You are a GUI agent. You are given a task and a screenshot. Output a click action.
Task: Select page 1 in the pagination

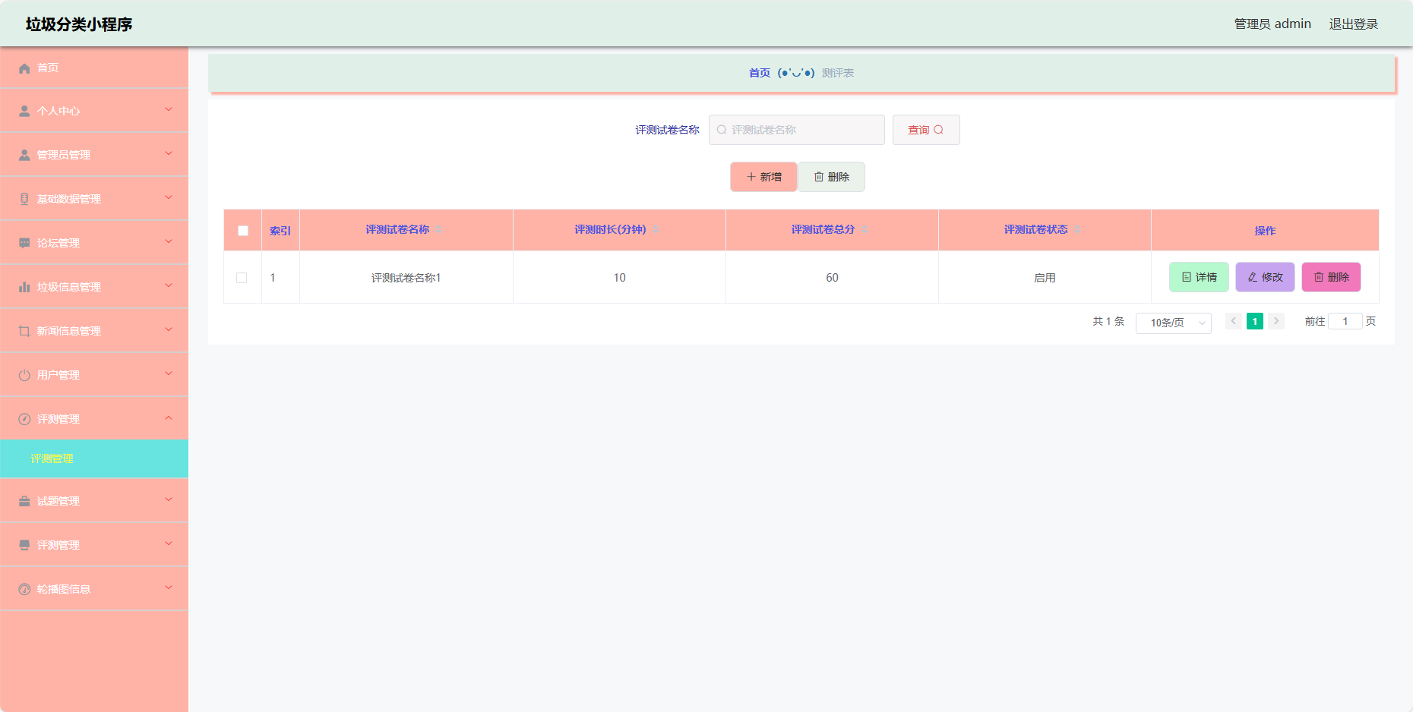[x=1255, y=321]
